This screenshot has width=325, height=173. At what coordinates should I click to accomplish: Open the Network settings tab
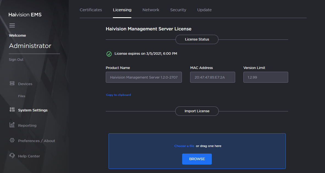(x=151, y=10)
